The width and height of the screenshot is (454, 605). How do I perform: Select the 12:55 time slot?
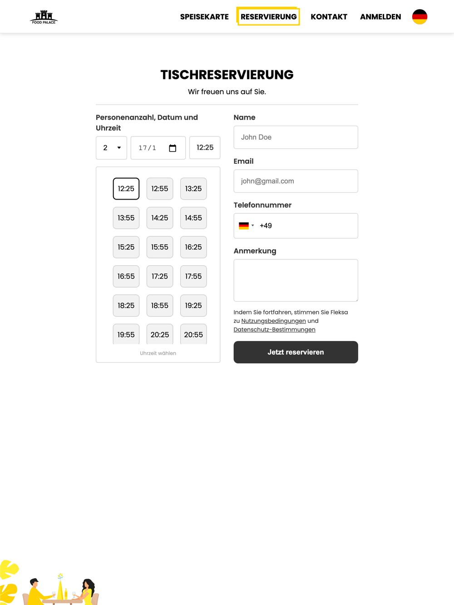click(x=160, y=189)
